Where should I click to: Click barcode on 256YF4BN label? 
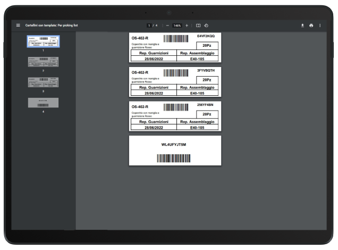pos(176,107)
